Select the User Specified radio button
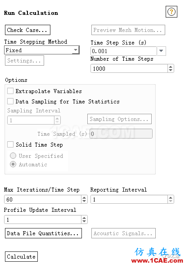 [x=13, y=156]
